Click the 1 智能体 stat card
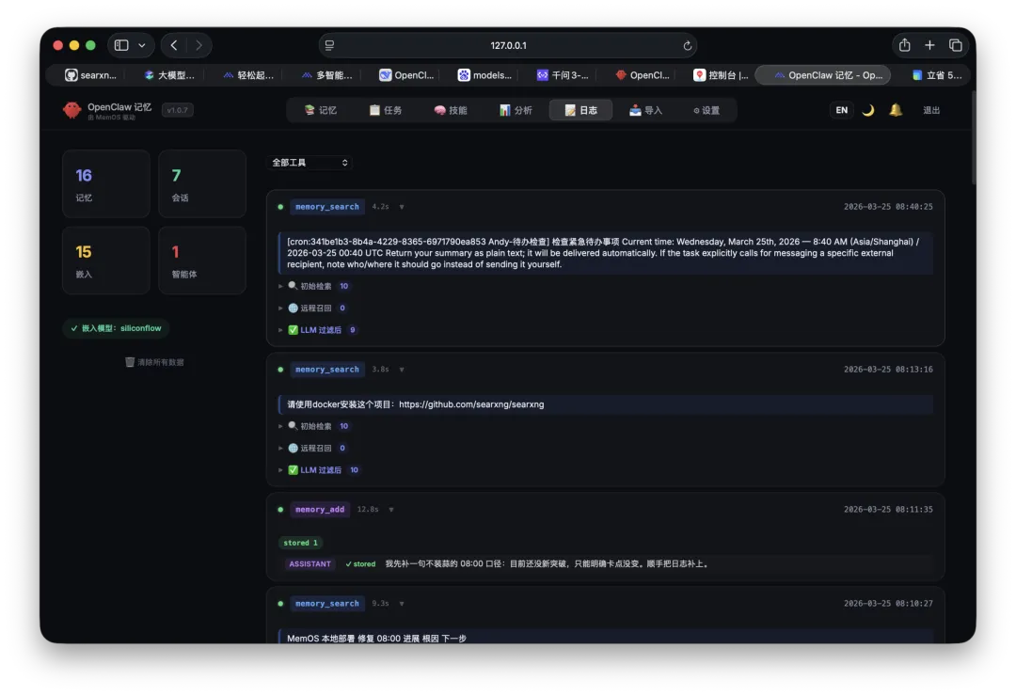 (202, 260)
